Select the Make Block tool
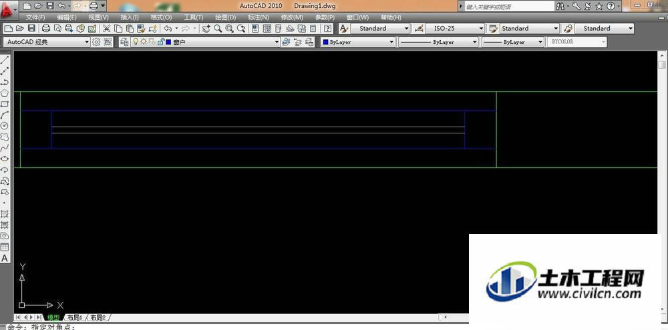 pos(5,192)
